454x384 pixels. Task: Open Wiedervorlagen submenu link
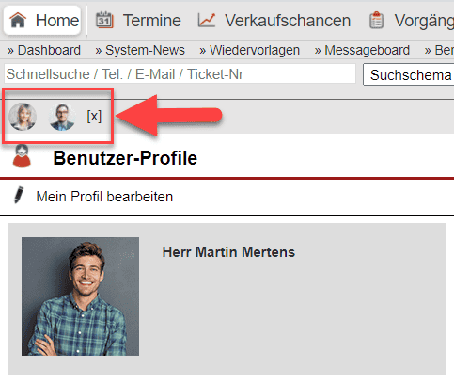(x=249, y=50)
